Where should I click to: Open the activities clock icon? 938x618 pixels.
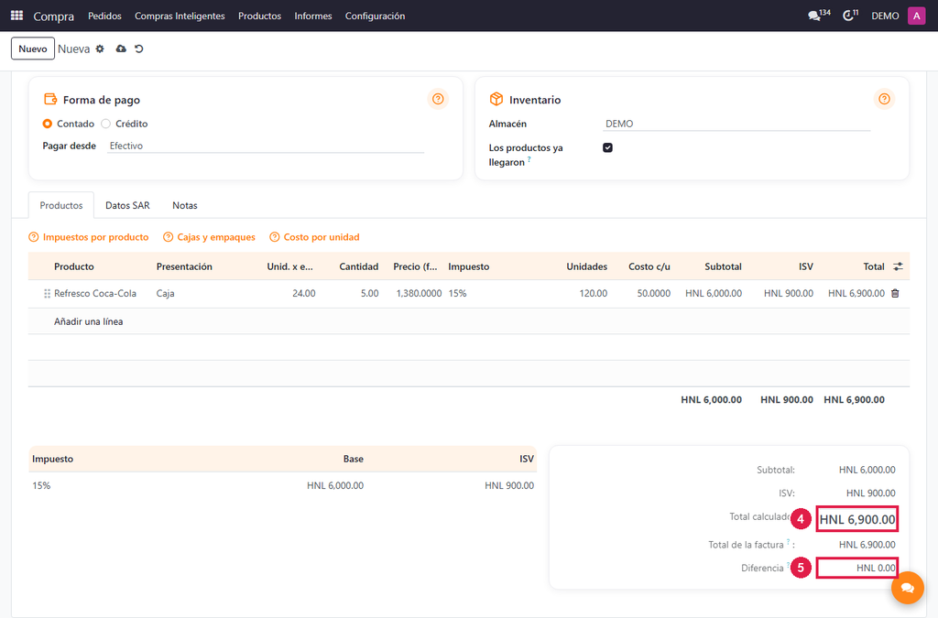850,15
